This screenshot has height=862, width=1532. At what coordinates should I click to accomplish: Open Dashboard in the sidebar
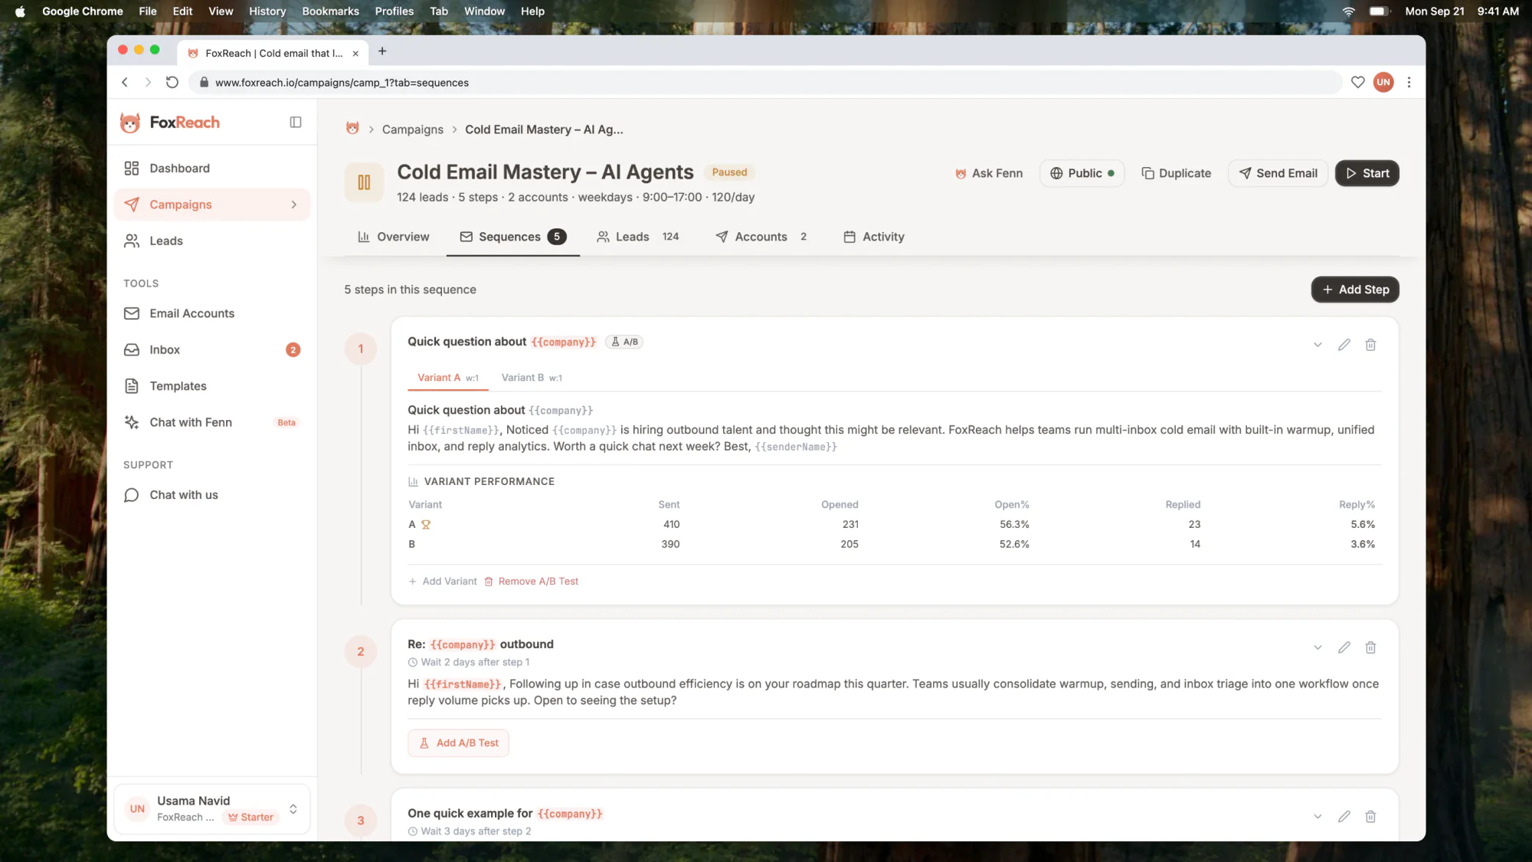212,169
